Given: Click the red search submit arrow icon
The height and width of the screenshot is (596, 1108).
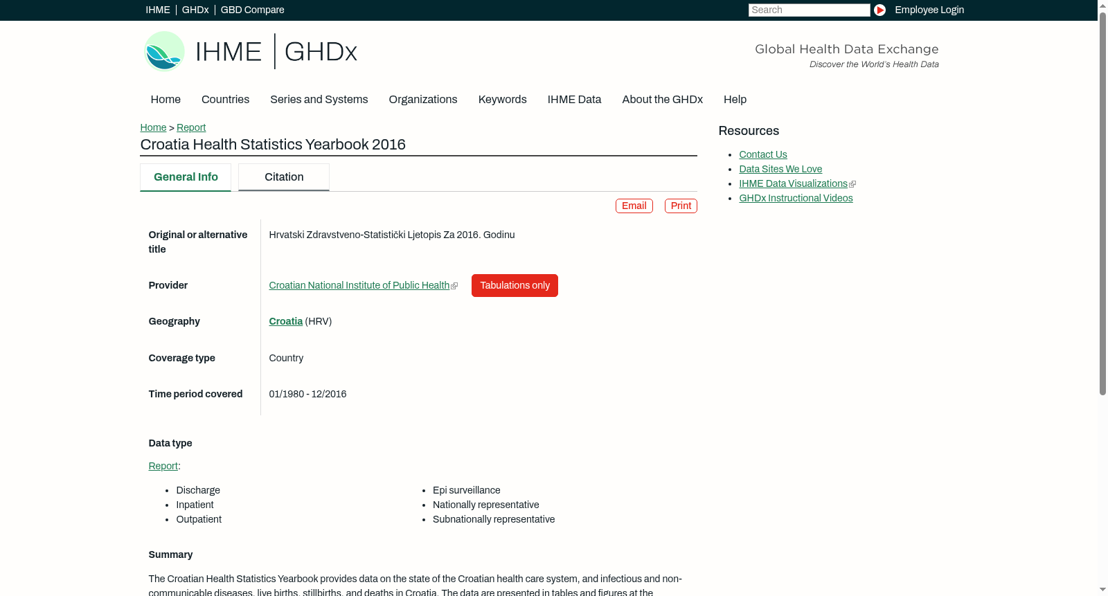Looking at the screenshot, I should [879, 10].
